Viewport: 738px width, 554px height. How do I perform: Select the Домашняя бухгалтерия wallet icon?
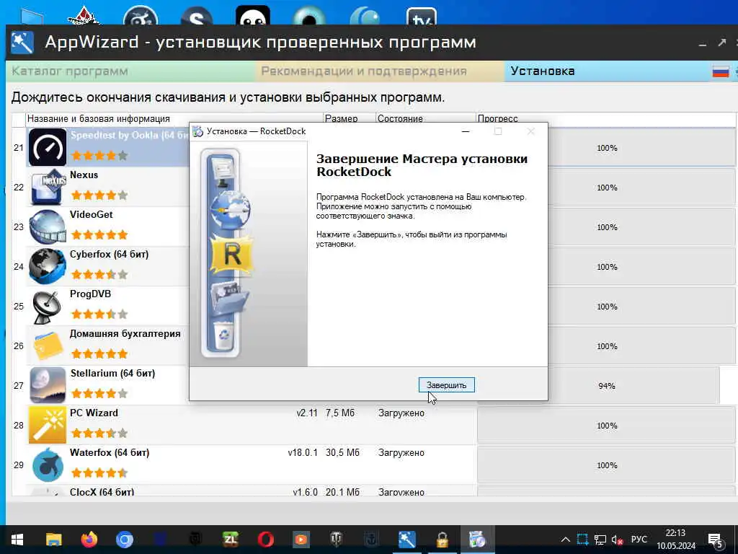tap(48, 346)
